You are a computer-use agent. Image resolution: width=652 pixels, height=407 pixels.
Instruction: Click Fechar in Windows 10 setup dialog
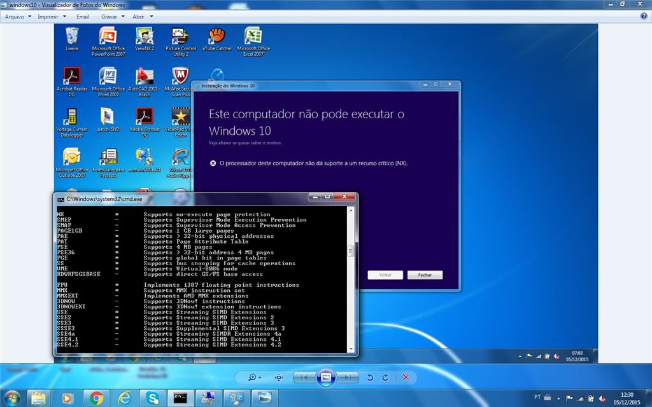coord(425,275)
